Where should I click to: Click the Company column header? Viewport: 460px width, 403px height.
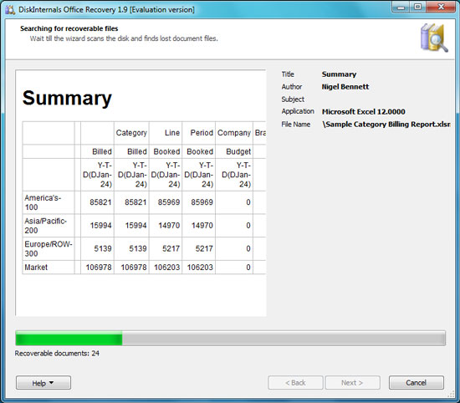coord(234,133)
